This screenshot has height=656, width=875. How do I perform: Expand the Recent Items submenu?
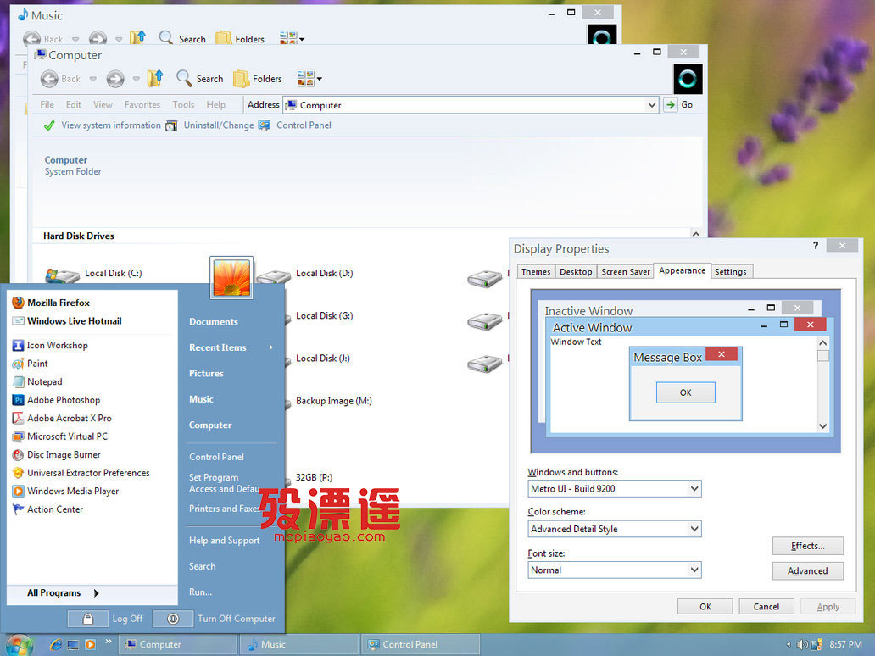pos(271,347)
